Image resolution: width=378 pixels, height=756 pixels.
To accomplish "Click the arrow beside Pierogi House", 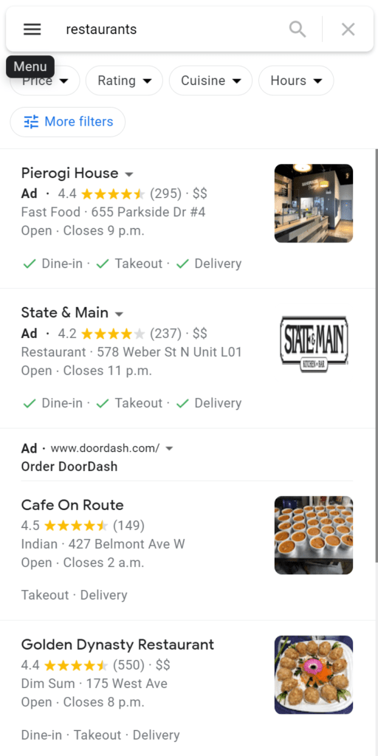I will point(128,174).
